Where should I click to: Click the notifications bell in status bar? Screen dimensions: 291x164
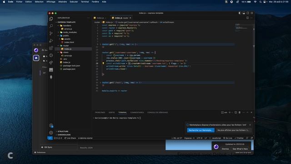pyautogui.click(x=251, y=138)
